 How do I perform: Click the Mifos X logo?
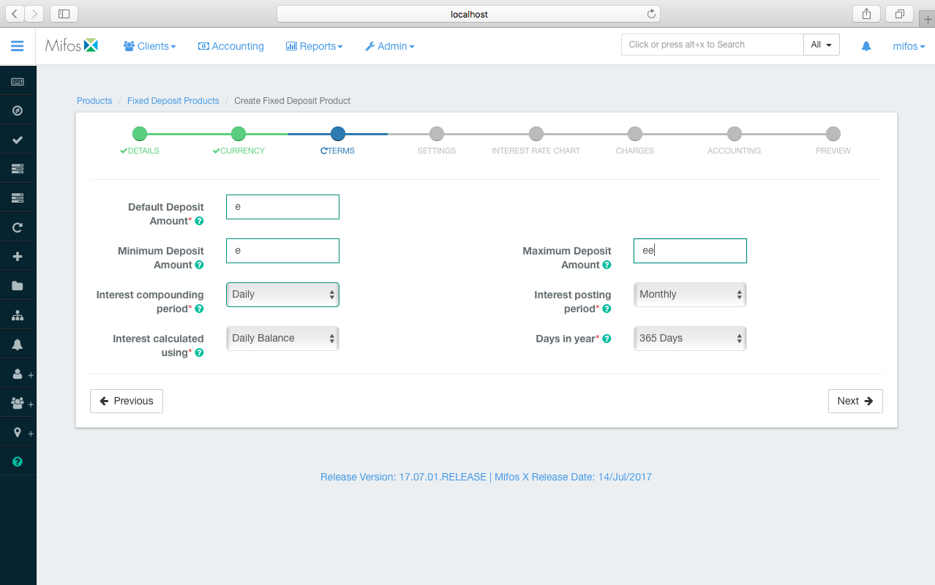pos(71,45)
